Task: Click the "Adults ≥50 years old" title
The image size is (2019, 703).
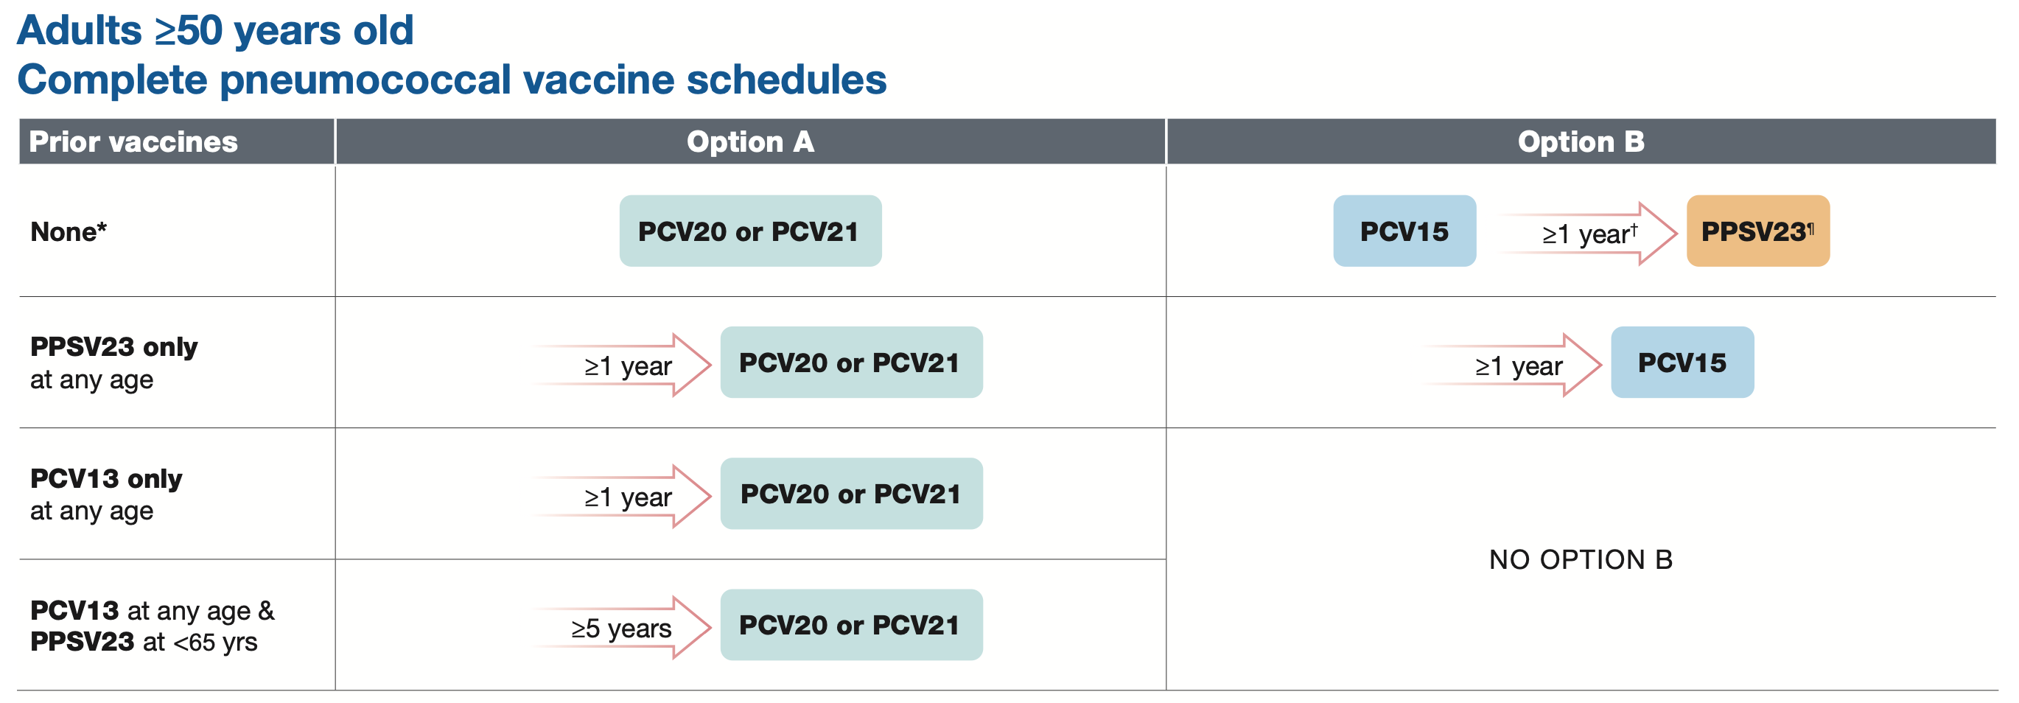Action: tap(214, 32)
